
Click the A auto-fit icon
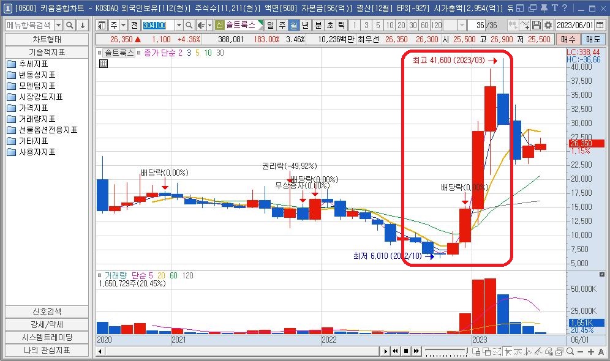coord(601,352)
